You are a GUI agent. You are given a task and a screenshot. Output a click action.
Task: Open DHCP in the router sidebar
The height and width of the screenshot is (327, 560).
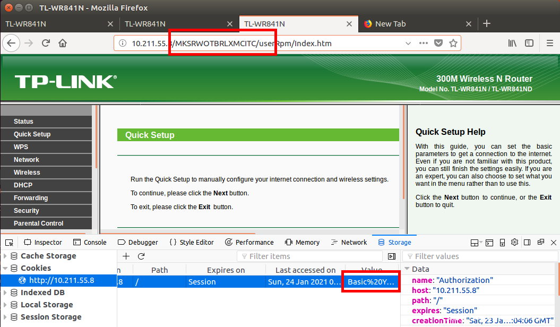pos(23,185)
